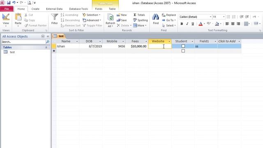Image resolution: width=263 pixels, height=148 pixels.
Task: Click the Cut button
Action: click(x=29, y=15)
